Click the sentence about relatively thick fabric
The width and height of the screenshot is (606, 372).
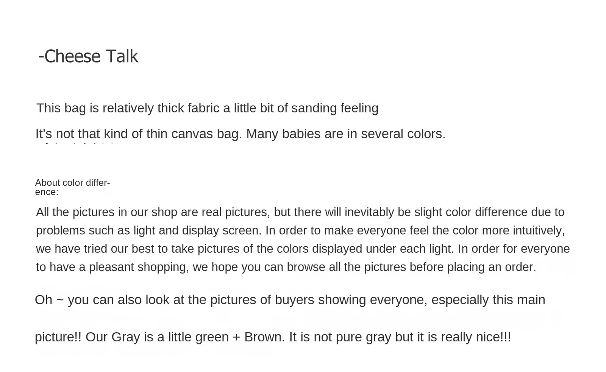tap(207, 108)
